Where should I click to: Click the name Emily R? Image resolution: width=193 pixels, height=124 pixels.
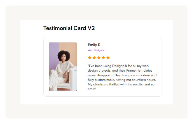pos(94,45)
